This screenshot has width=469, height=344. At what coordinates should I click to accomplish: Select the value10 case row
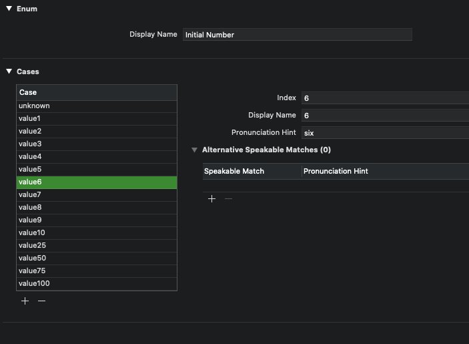click(97, 233)
